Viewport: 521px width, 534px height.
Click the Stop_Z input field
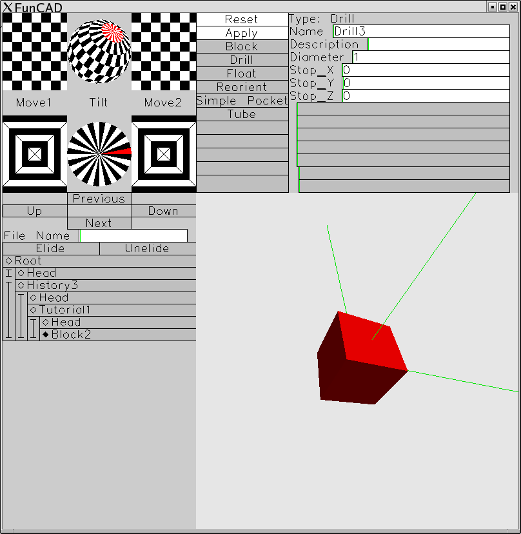426,96
